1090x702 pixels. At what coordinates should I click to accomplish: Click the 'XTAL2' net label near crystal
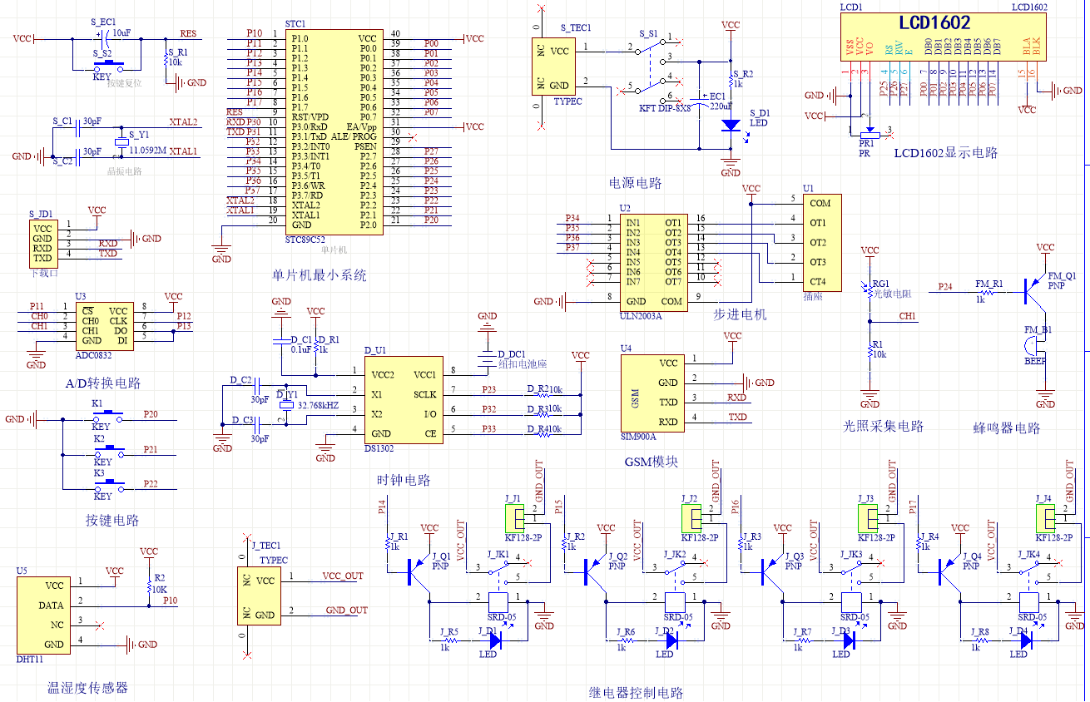183,122
